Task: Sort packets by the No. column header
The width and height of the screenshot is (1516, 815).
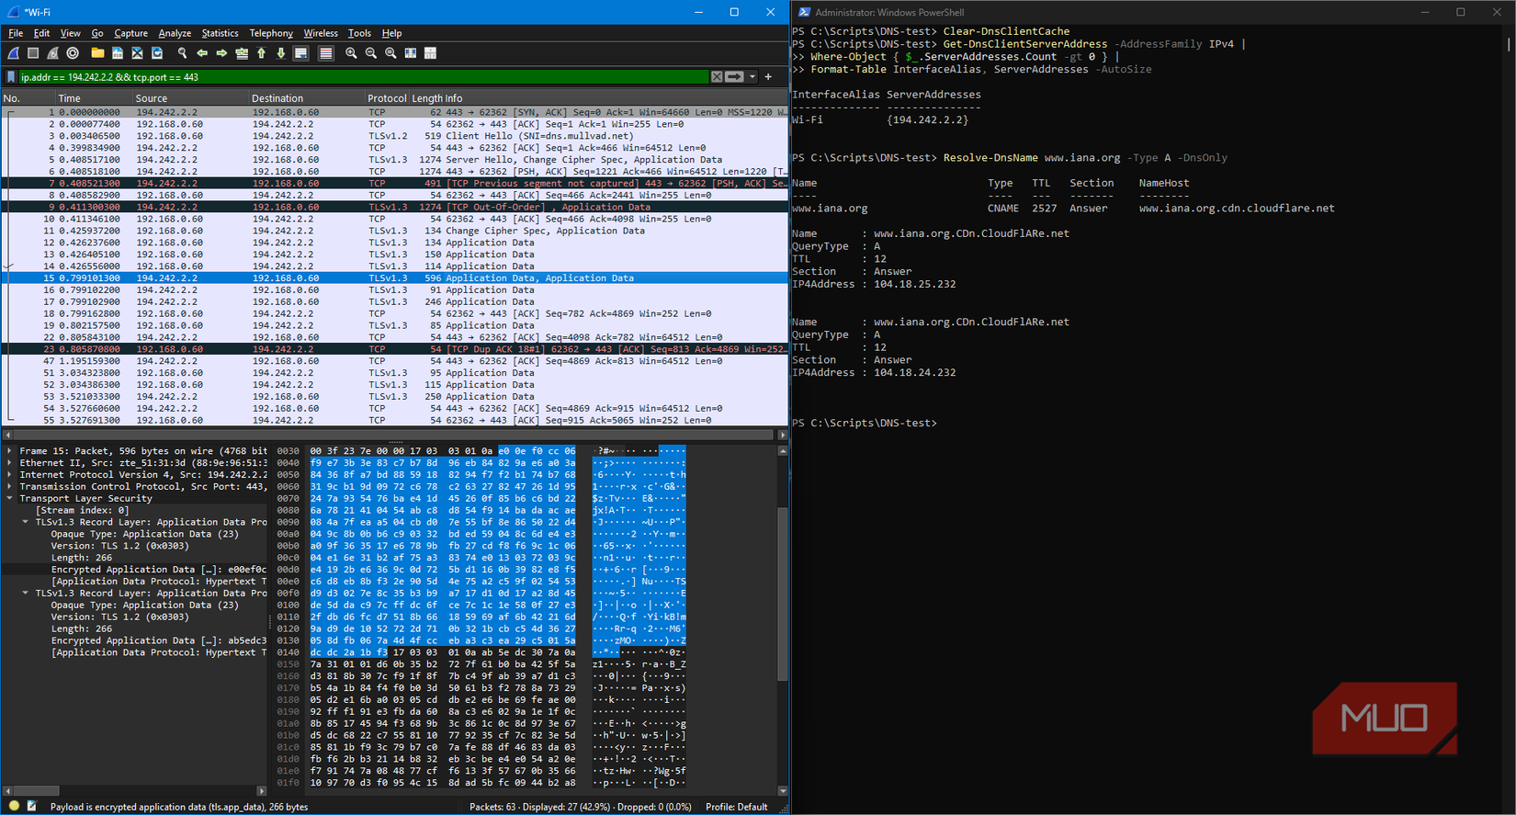Action: 28,98
